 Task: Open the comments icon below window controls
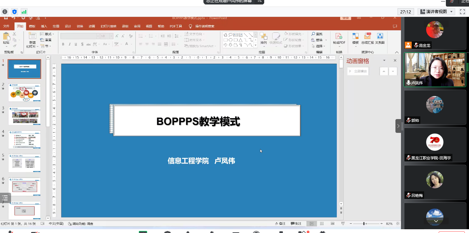point(395,26)
